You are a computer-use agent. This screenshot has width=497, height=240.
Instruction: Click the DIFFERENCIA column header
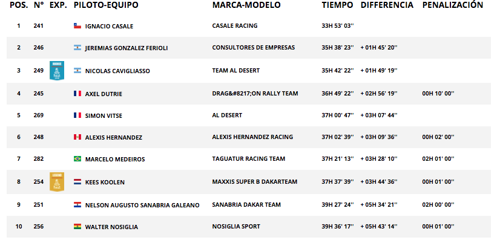[x=387, y=5]
